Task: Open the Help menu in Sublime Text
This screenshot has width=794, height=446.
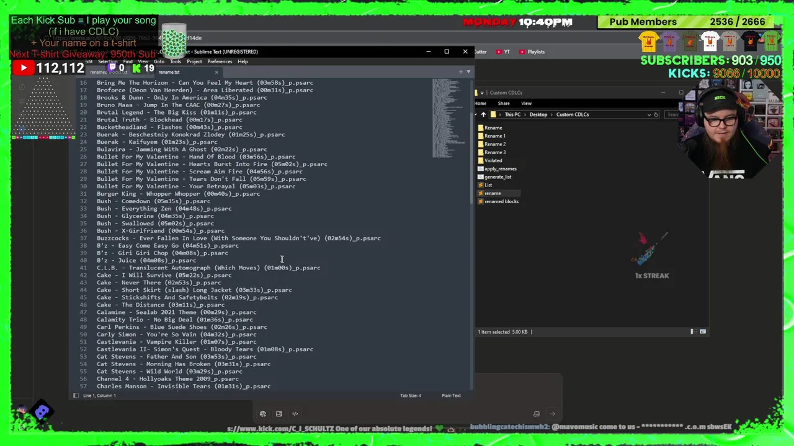Action: (243, 61)
